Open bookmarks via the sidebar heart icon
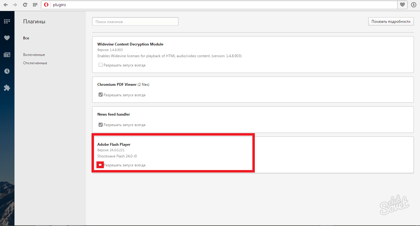The width and height of the screenshot is (420, 226). coord(7,38)
